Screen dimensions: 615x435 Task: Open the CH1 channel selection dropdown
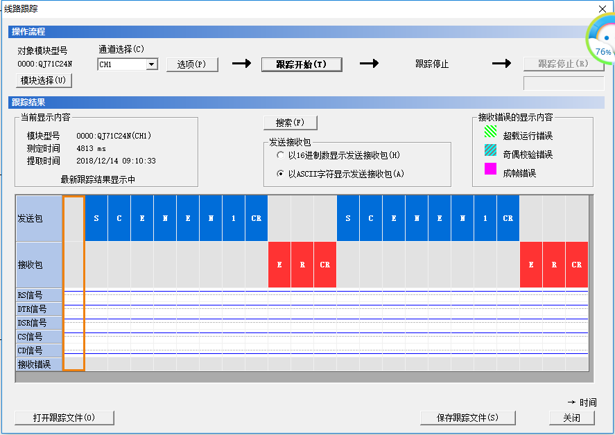pyautogui.click(x=152, y=64)
